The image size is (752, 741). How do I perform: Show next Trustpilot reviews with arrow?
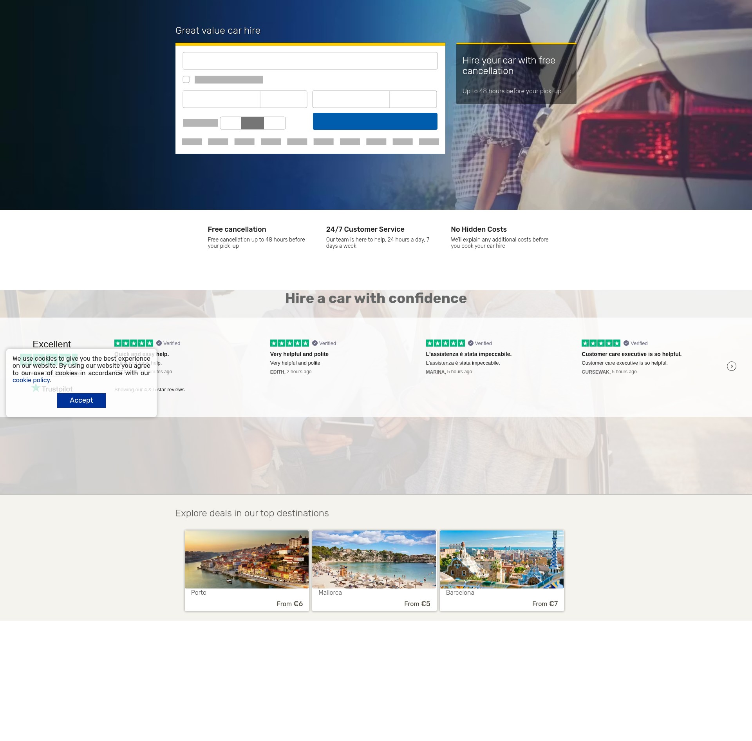[731, 366]
